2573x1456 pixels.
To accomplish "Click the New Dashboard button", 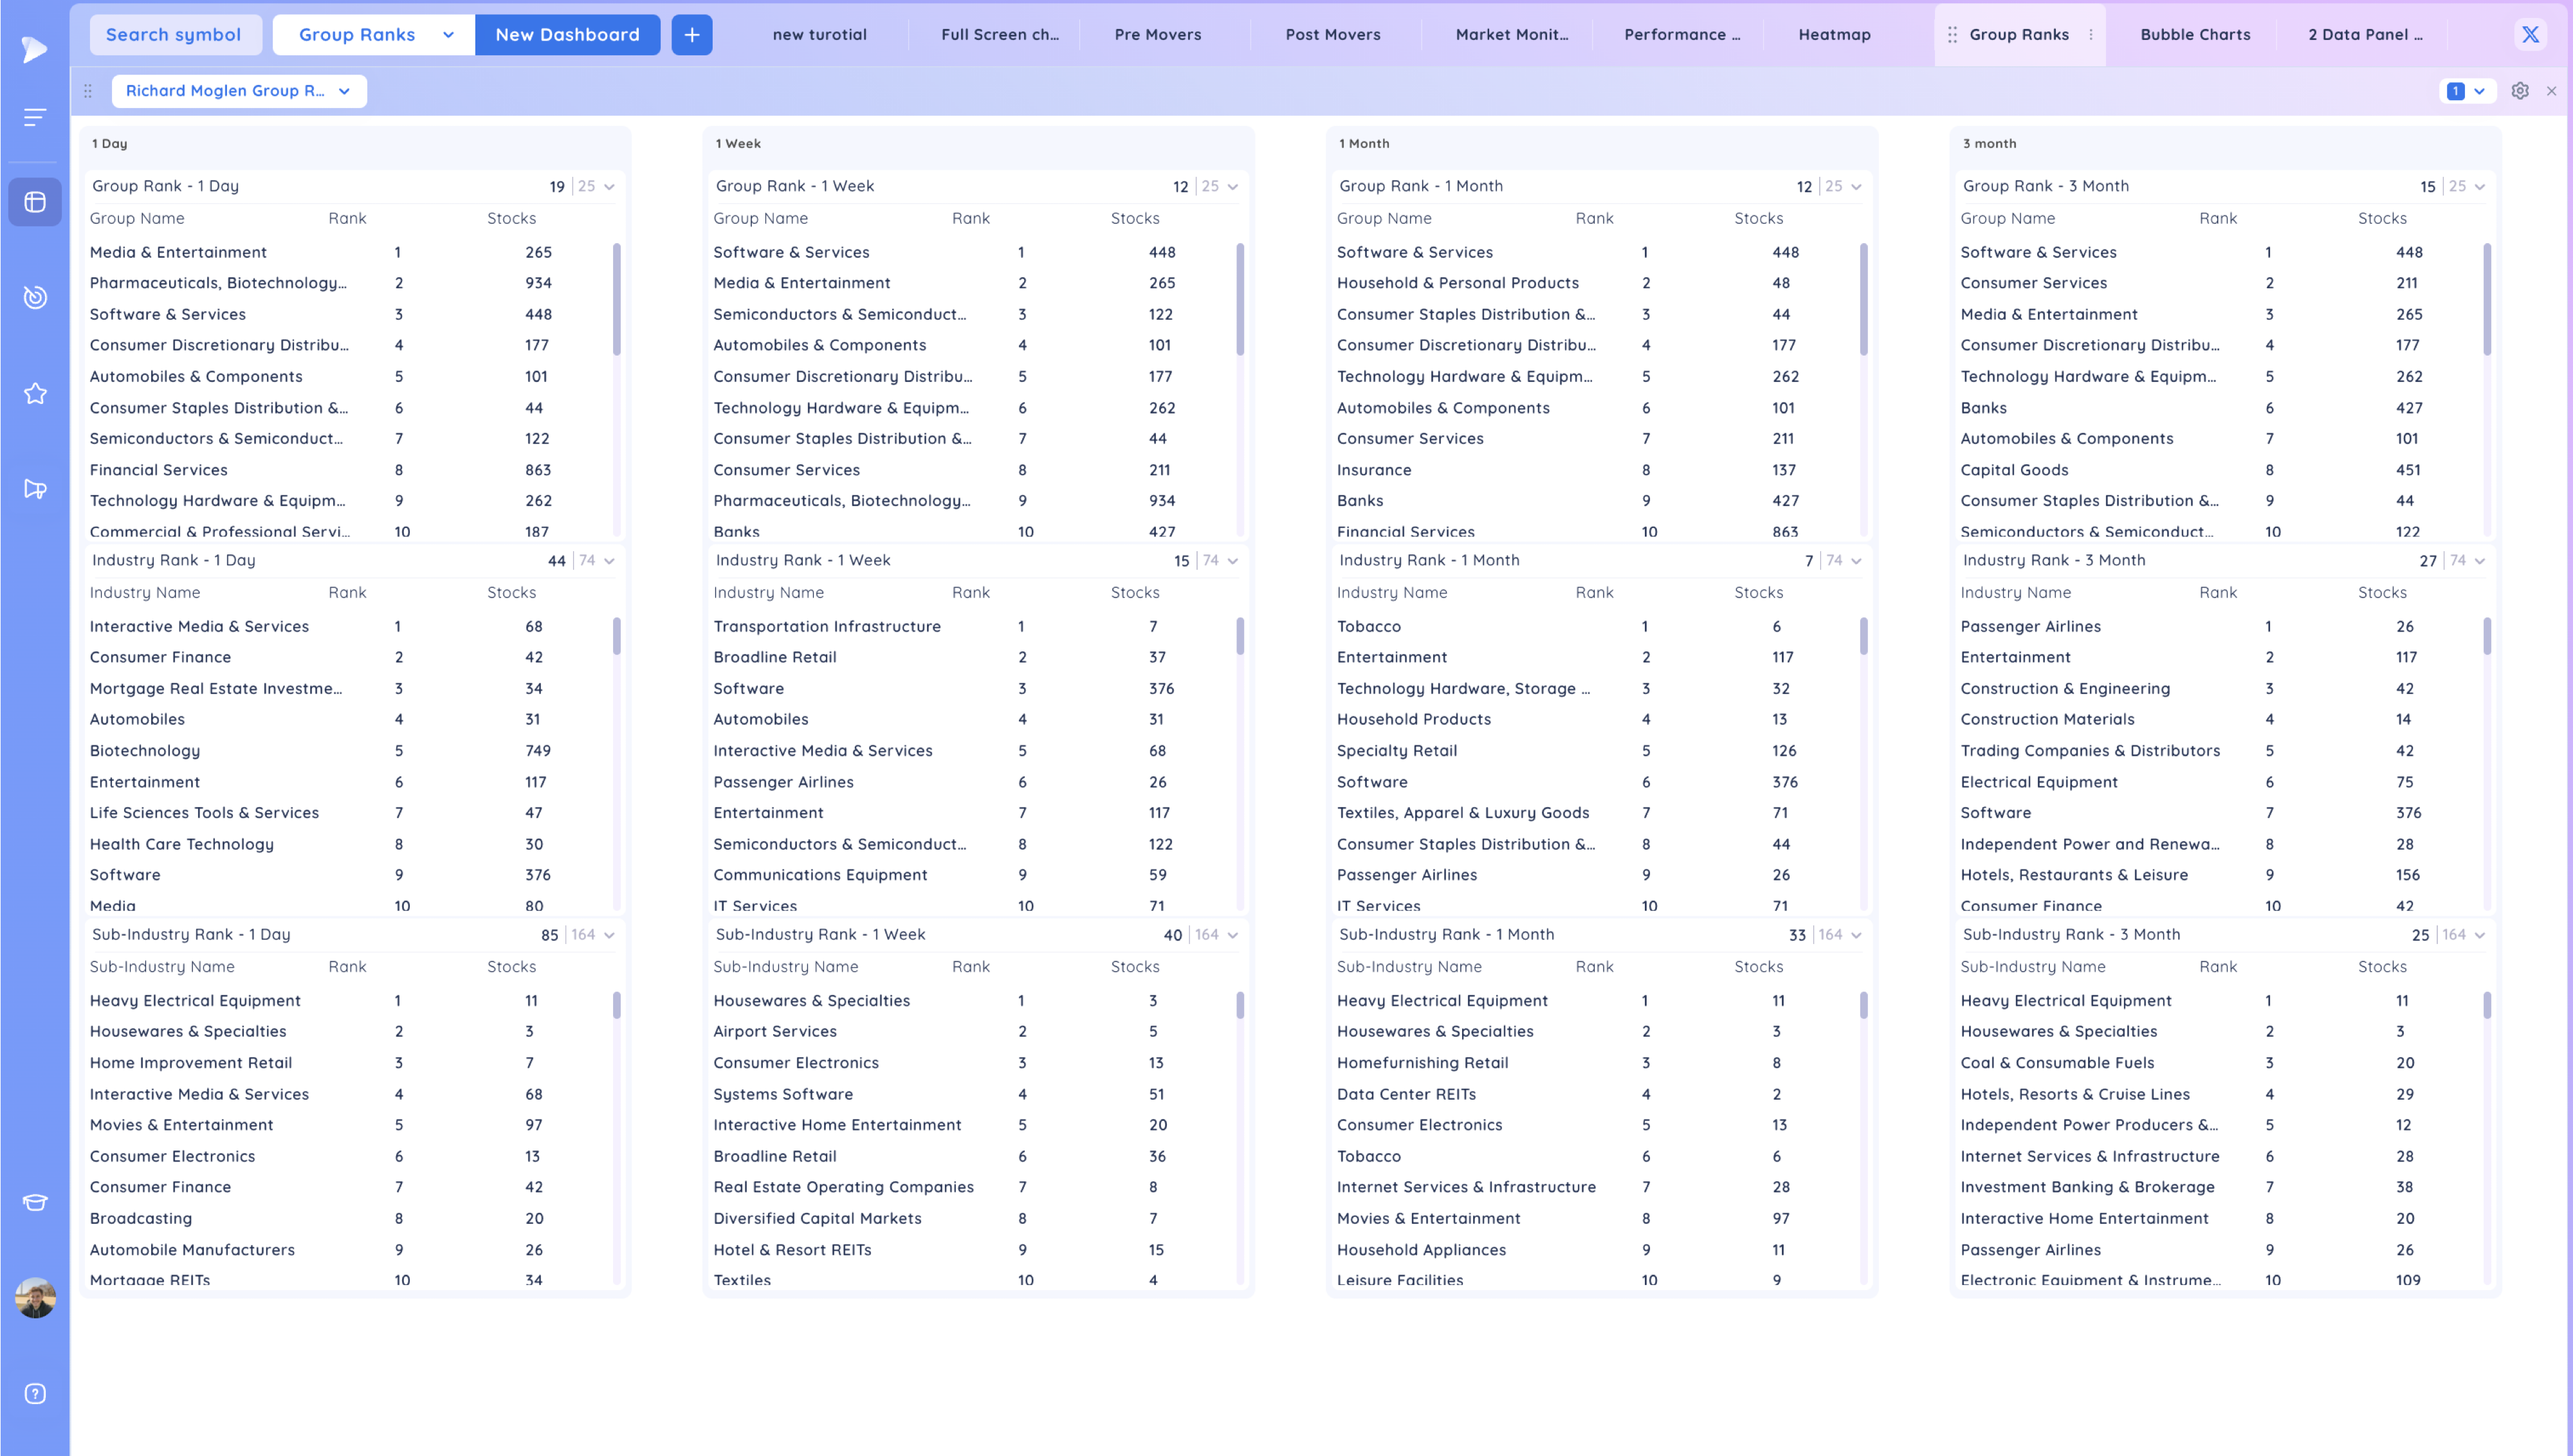I will coord(567,35).
